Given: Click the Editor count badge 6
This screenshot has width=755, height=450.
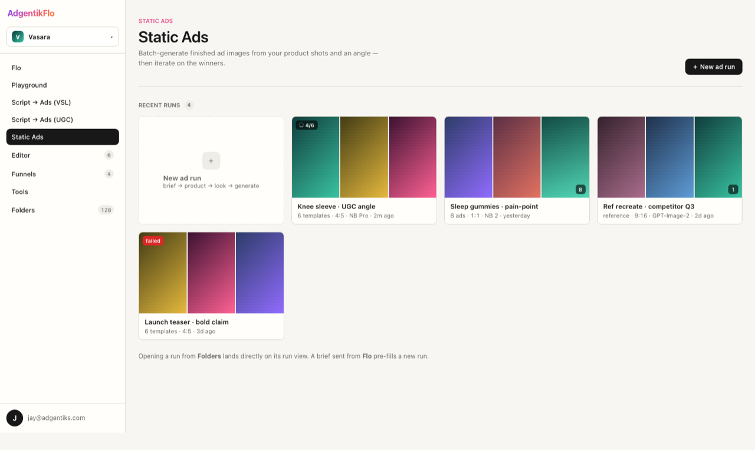Looking at the screenshot, I should pos(109,155).
